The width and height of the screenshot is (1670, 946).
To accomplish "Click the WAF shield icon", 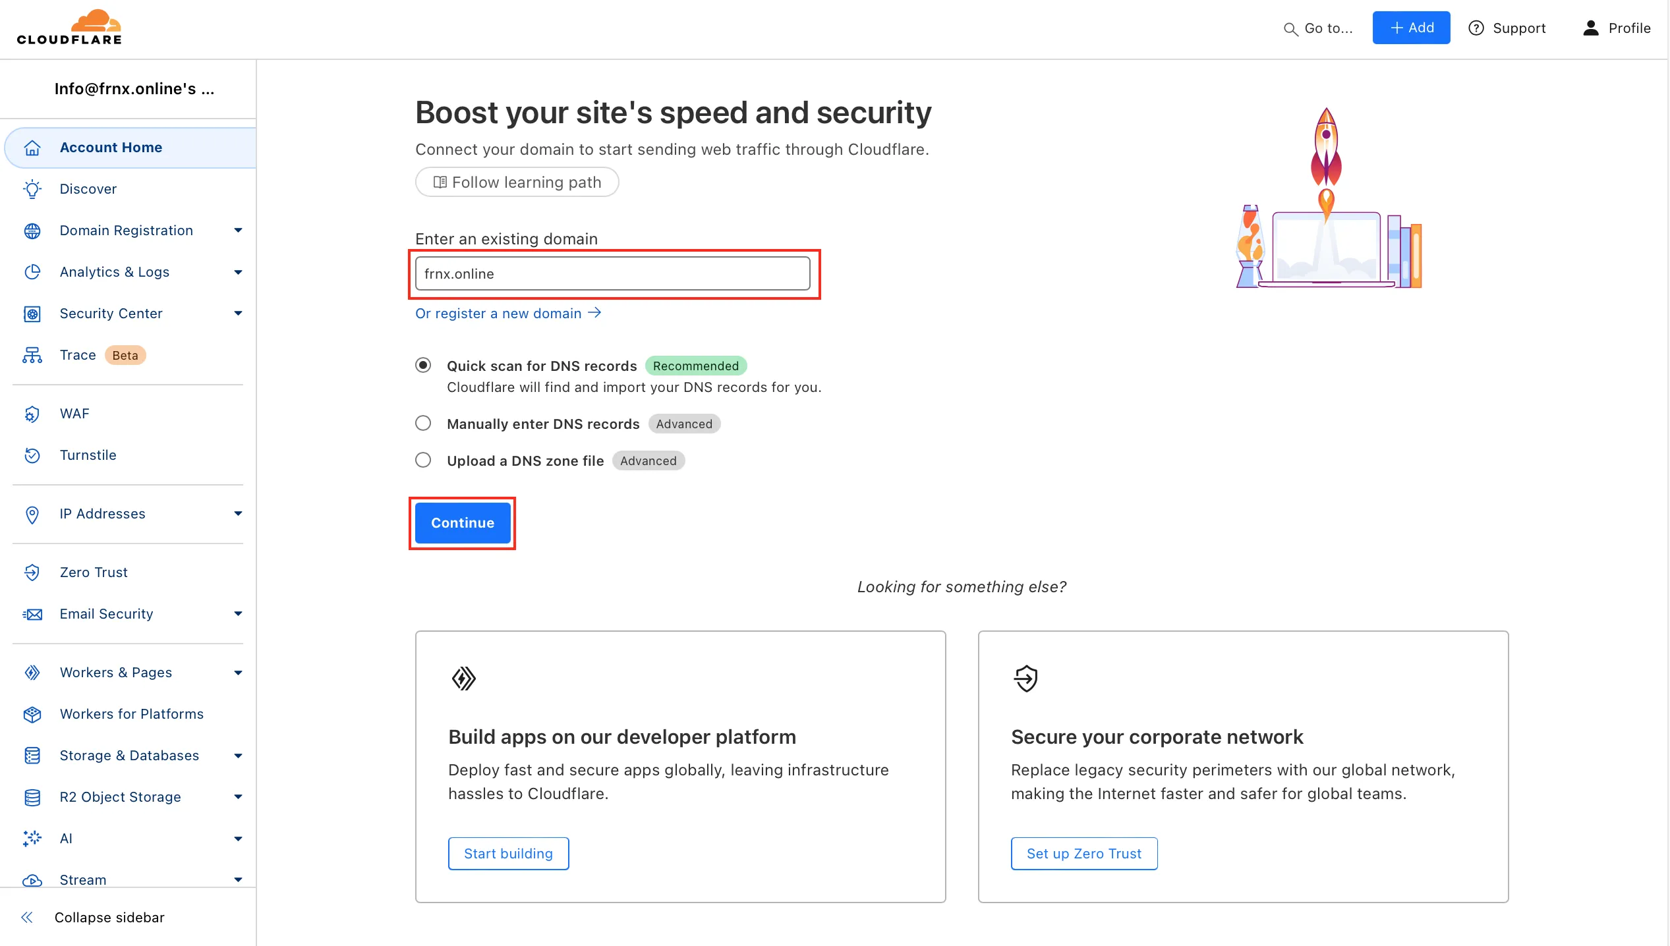I will (32, 414).
